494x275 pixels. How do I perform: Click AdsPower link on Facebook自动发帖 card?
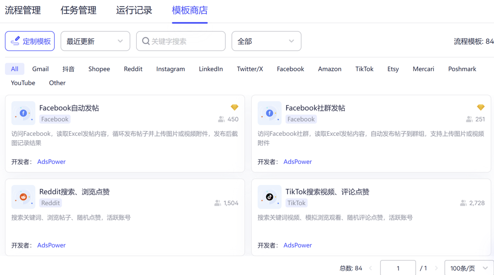tap(51, 162)
